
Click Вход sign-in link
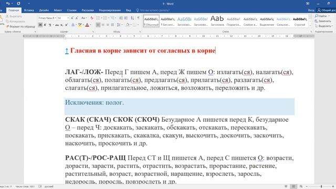click(311, 10)
